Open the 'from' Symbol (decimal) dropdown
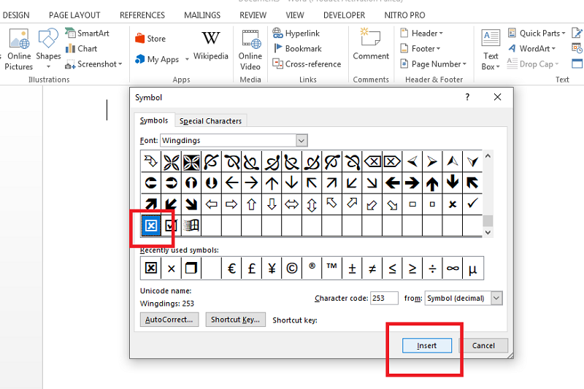This screenshot has height=389, width=584. [496, 299]
